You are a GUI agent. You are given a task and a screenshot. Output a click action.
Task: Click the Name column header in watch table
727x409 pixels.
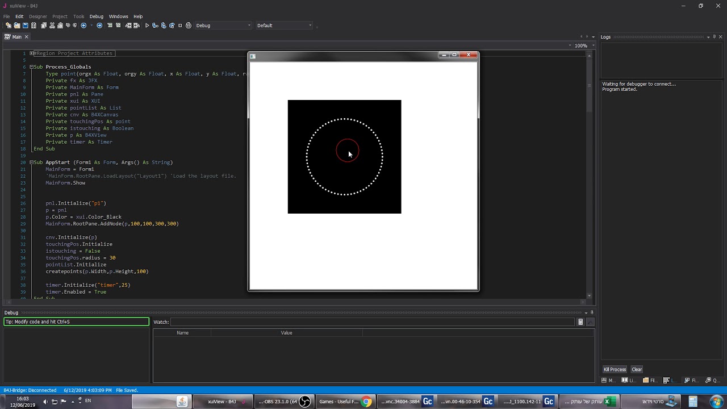click(x=182, y=333)
